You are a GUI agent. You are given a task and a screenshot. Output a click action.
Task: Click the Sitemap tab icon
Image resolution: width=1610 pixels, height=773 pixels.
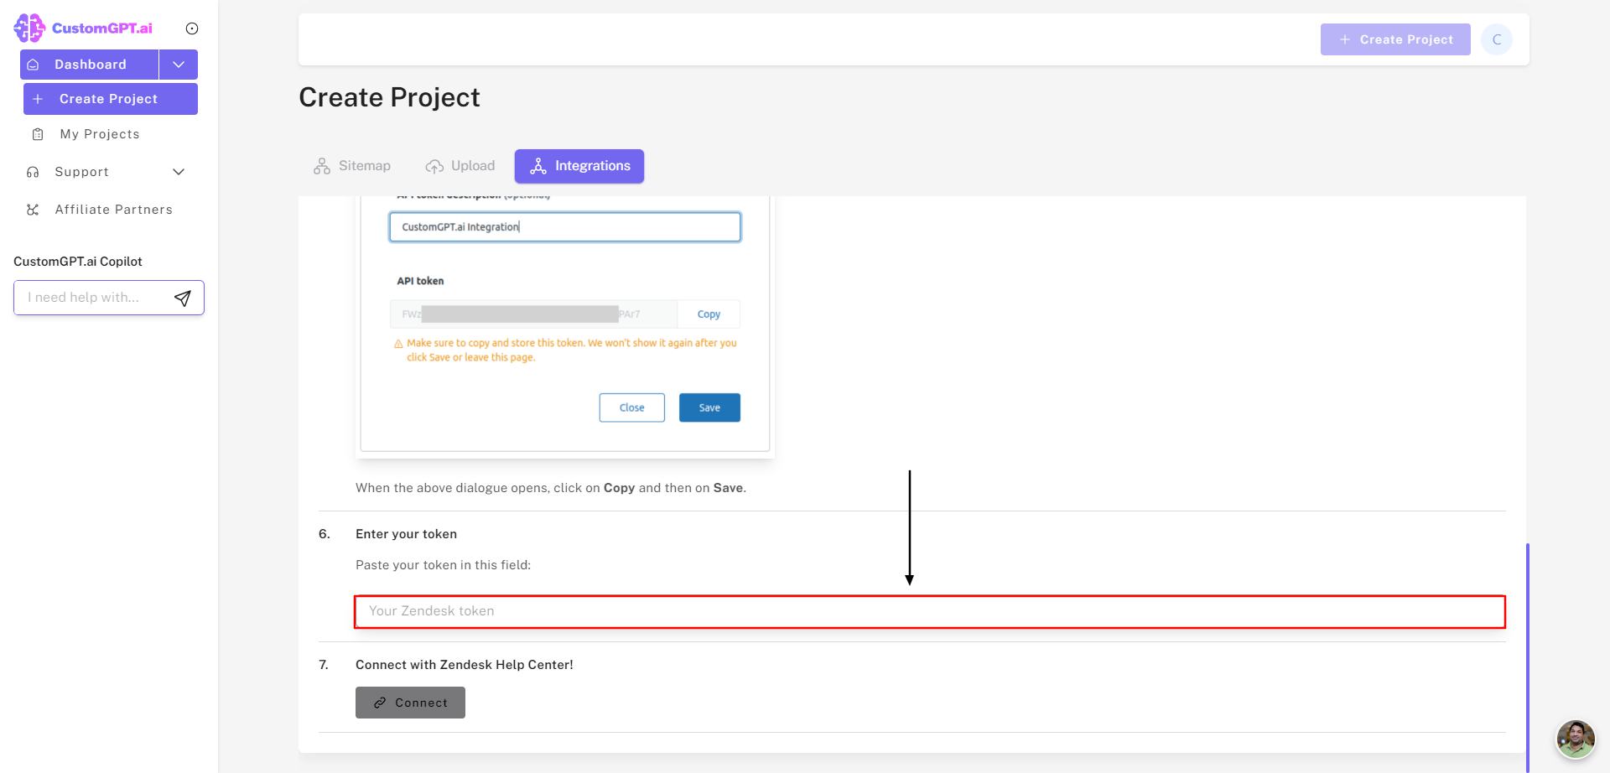click(322, 166)
